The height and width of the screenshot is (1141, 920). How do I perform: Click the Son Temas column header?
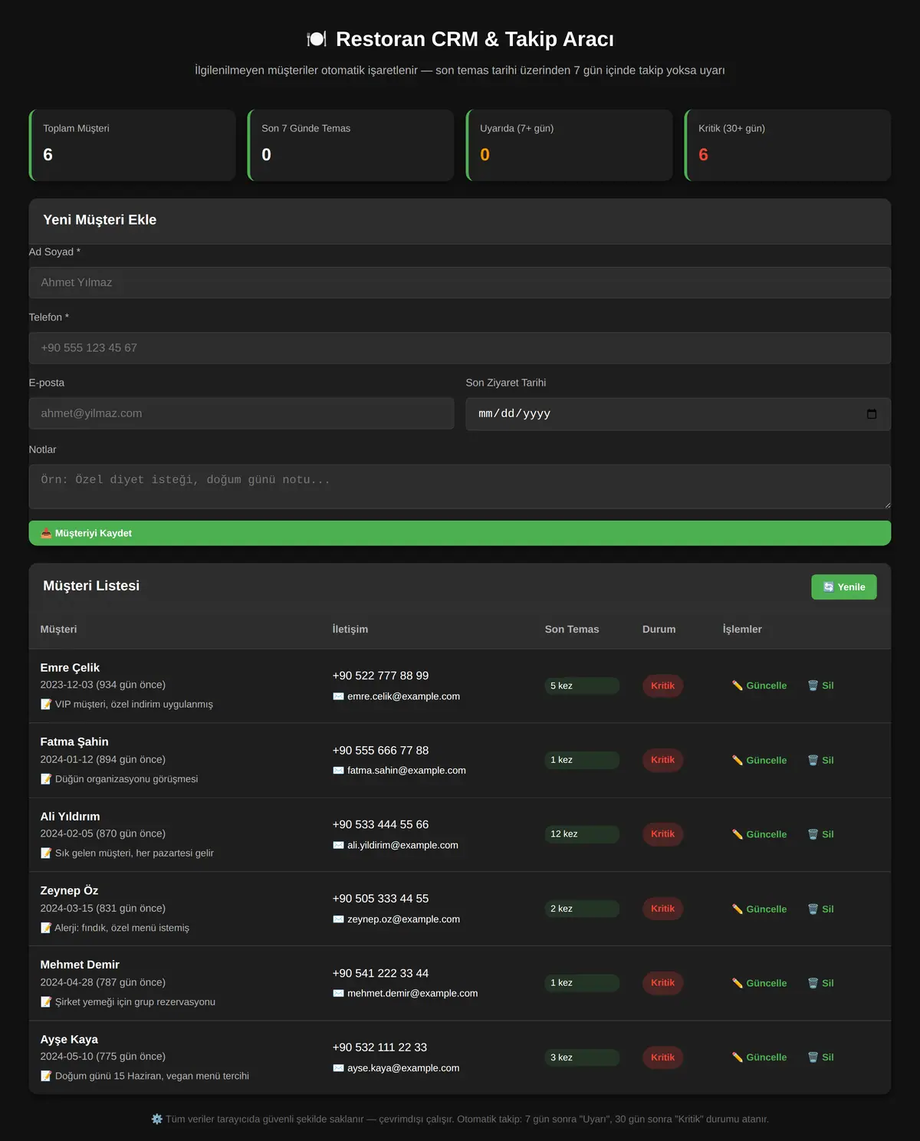point(572,630)
